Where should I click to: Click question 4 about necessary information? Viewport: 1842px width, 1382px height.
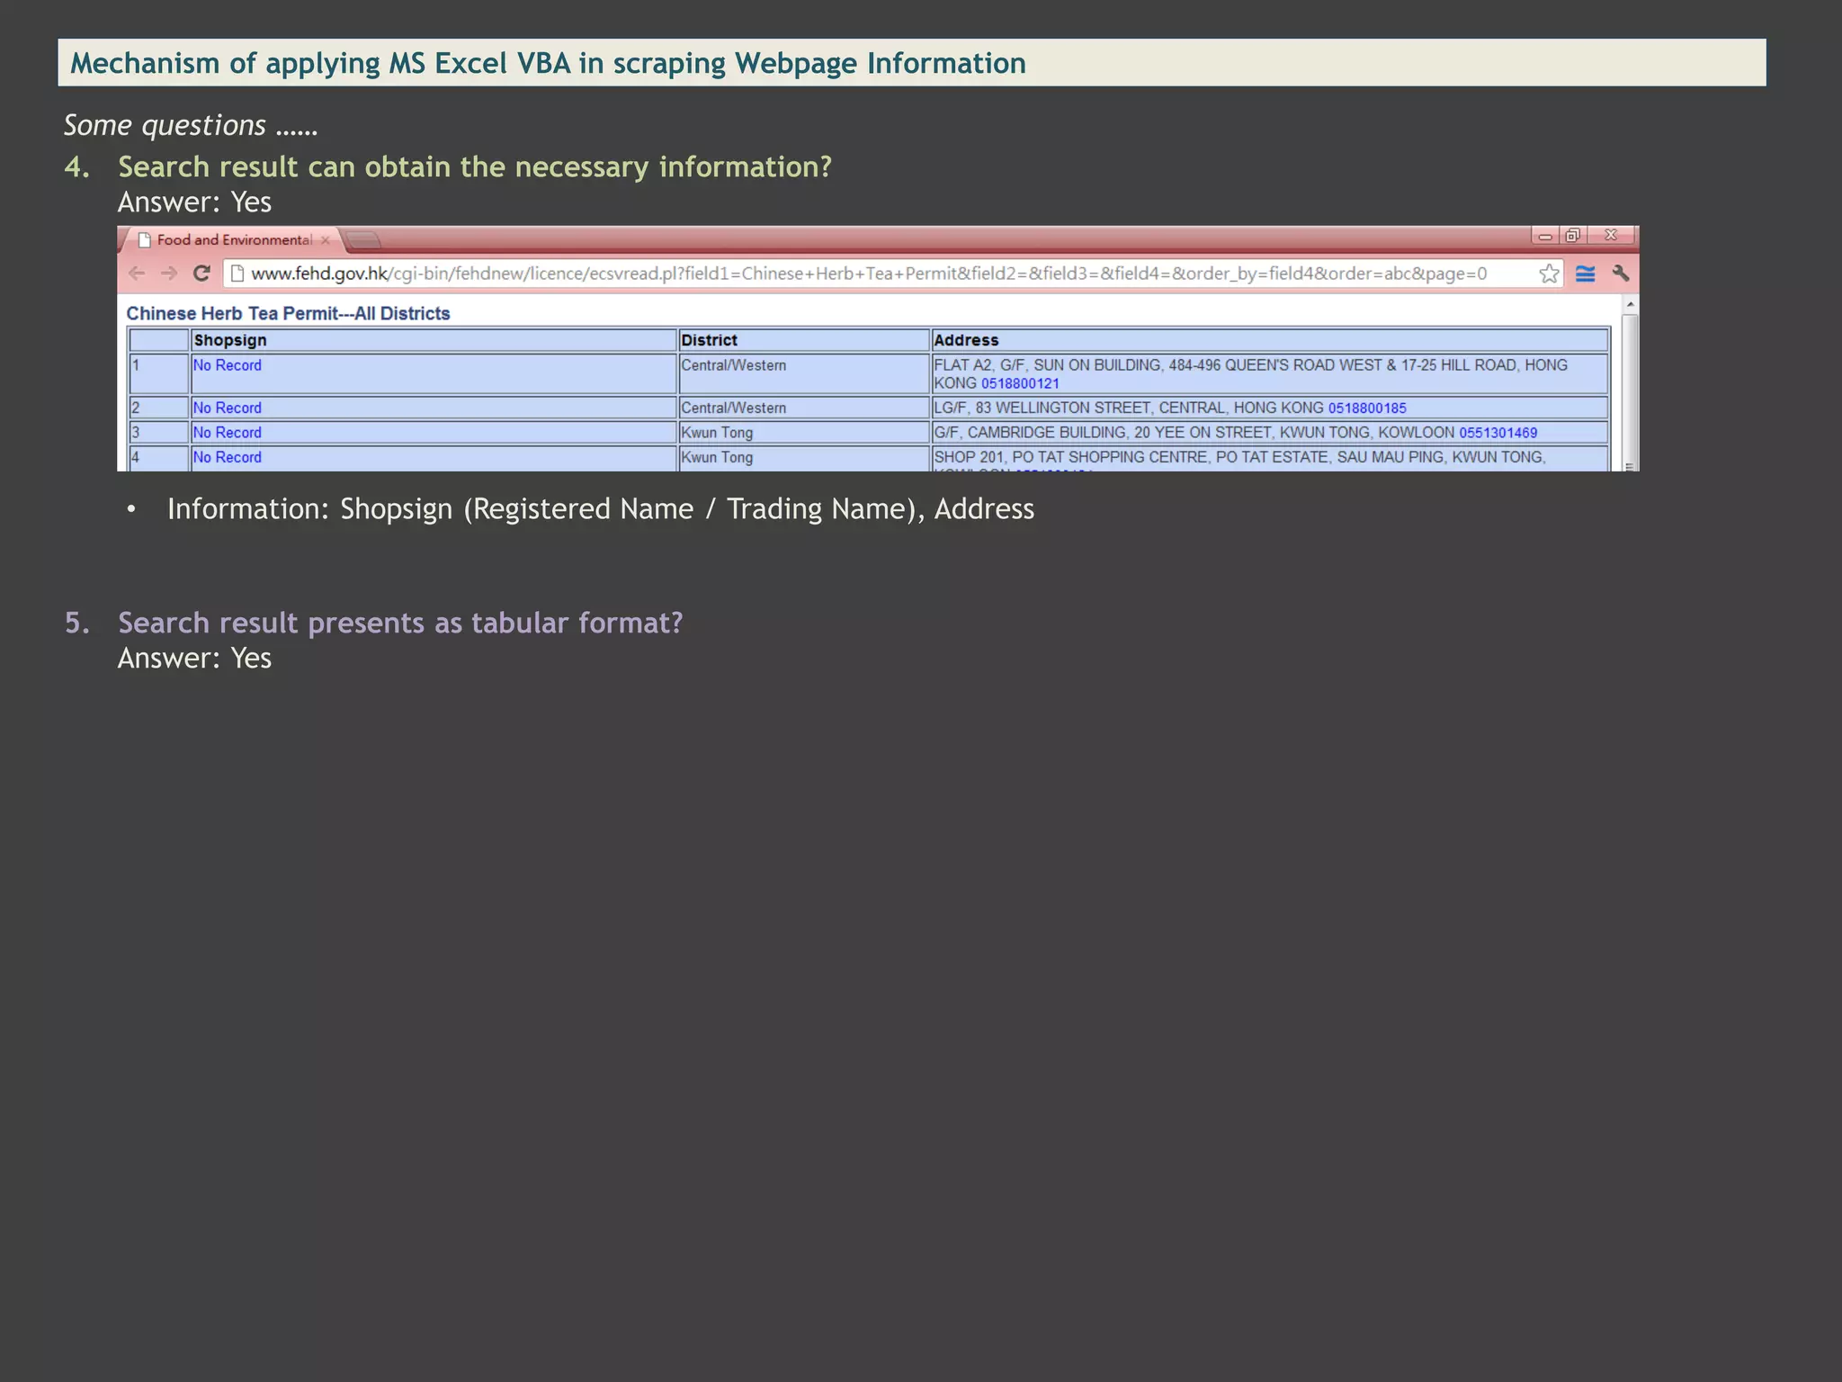tap(475, 167)
